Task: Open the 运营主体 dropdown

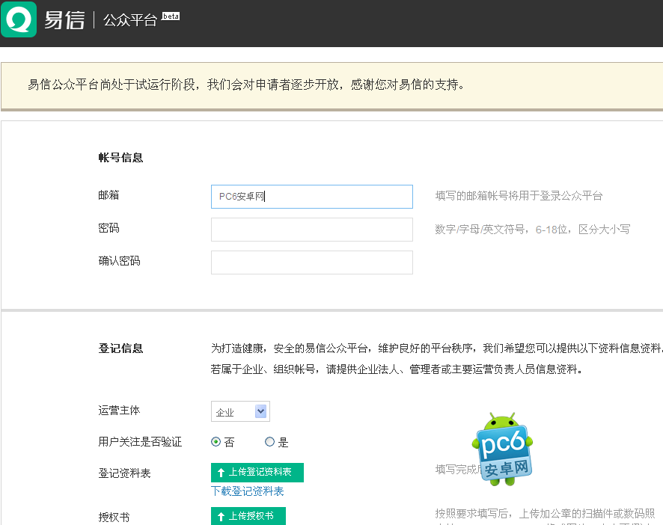Action: click(x=239, y=411)
